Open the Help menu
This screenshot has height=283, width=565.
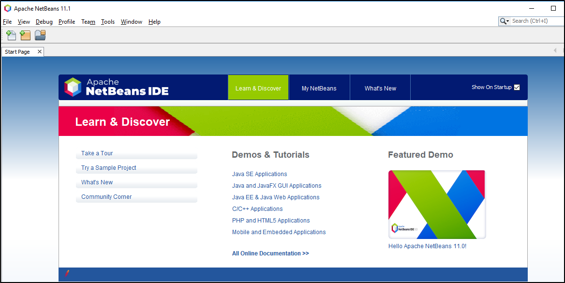(x=154, y=22)
